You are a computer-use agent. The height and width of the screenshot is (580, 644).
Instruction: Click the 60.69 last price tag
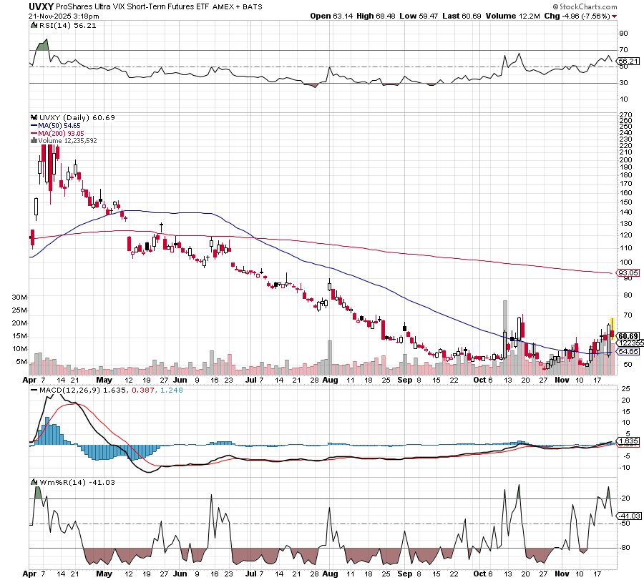click(628, 336)
